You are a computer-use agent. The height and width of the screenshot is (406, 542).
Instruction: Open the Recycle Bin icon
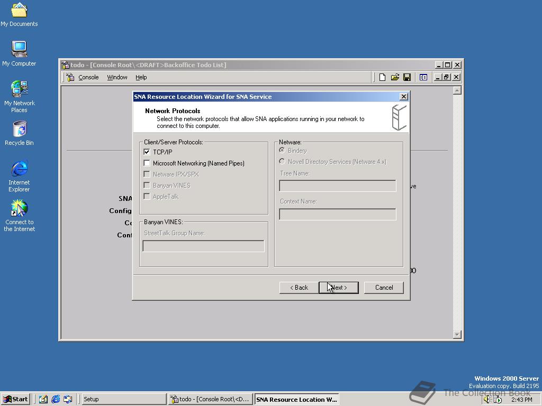pos(20,133)
